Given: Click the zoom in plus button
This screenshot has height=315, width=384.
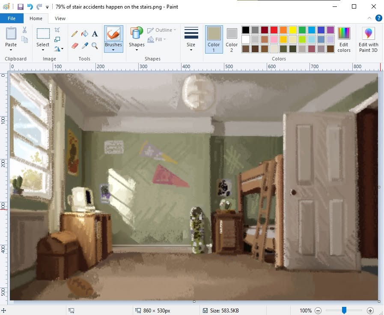Looking at the screenshot, I should [370, 311].
